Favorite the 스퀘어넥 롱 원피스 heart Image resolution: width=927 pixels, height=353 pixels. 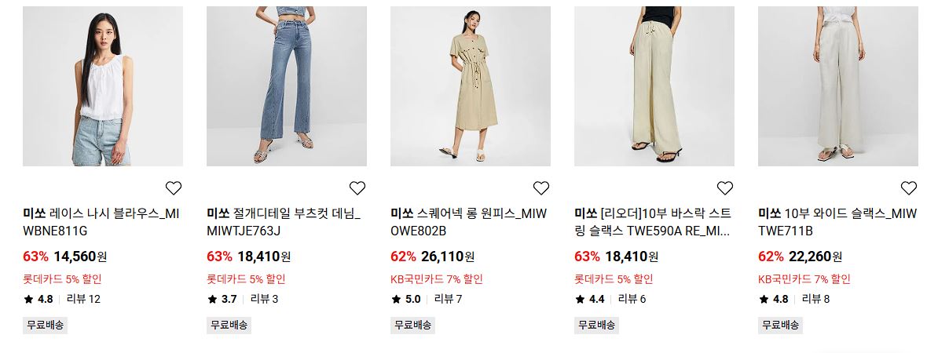[541, 188]
